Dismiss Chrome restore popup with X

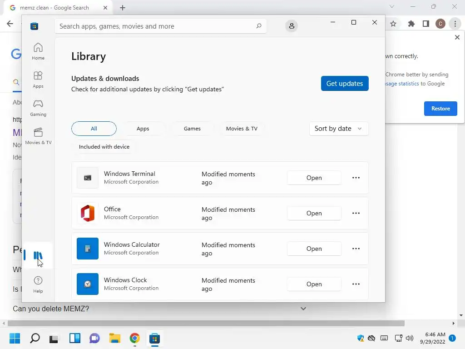click(x=457, y=37)
